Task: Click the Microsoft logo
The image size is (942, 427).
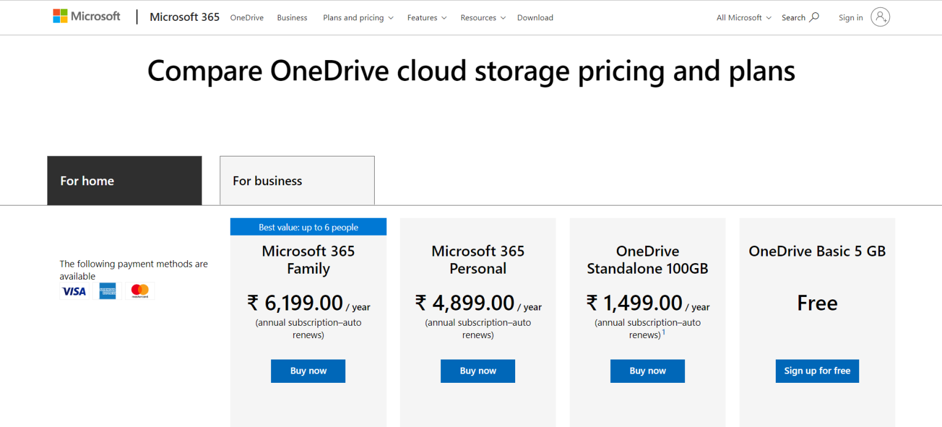Action: [x=86, y=17]
